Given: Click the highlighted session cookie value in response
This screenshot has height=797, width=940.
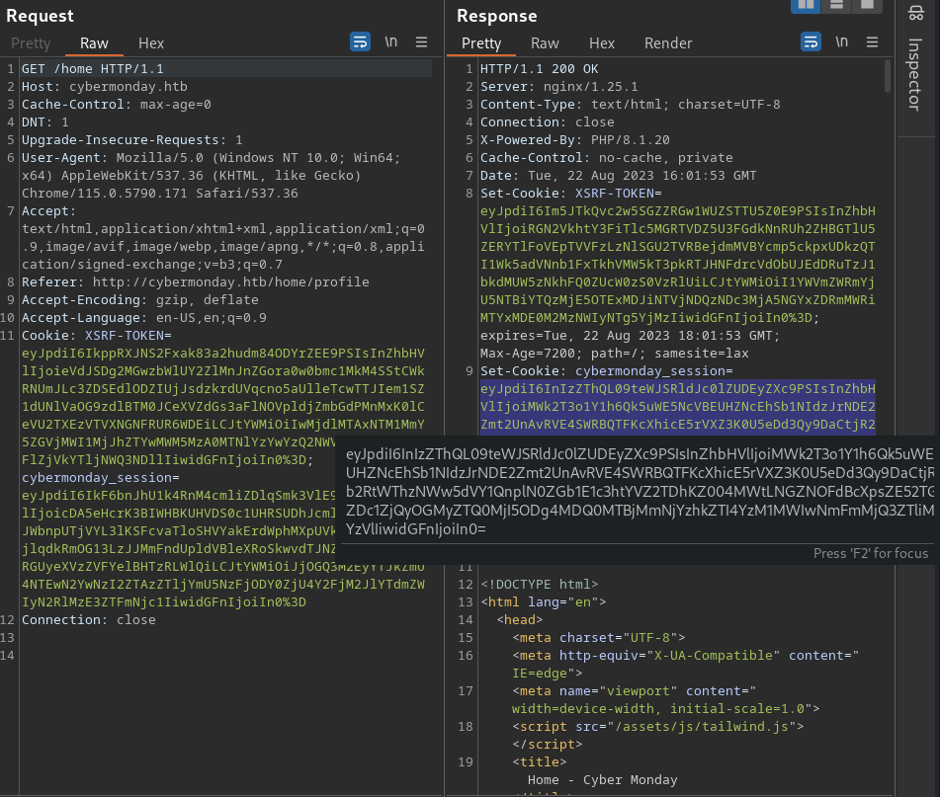Looking at the screenshot, I should click(677, 406).
